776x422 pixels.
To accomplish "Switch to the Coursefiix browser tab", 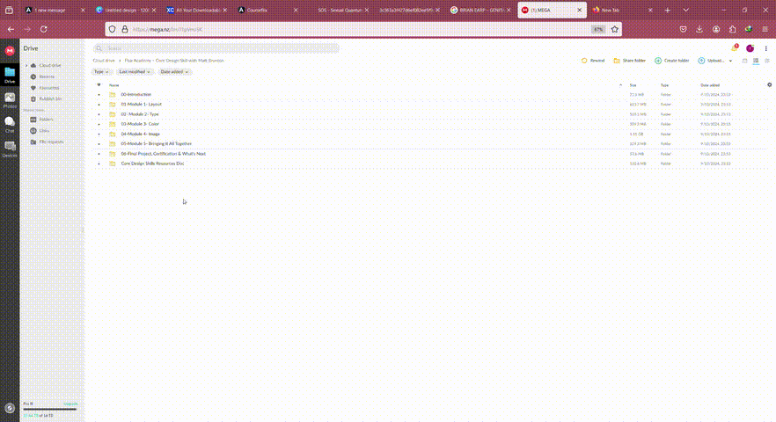I will [x=267, y=10].
